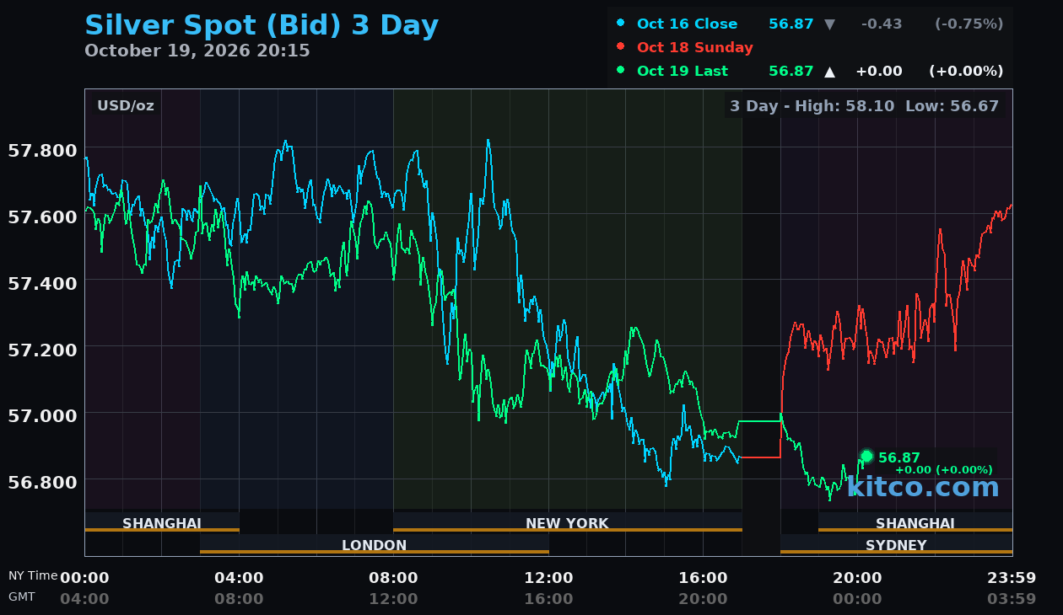The image size is (1063, 615).
Task: Click the LONDON session bar
Action: (x=375, y=544)
